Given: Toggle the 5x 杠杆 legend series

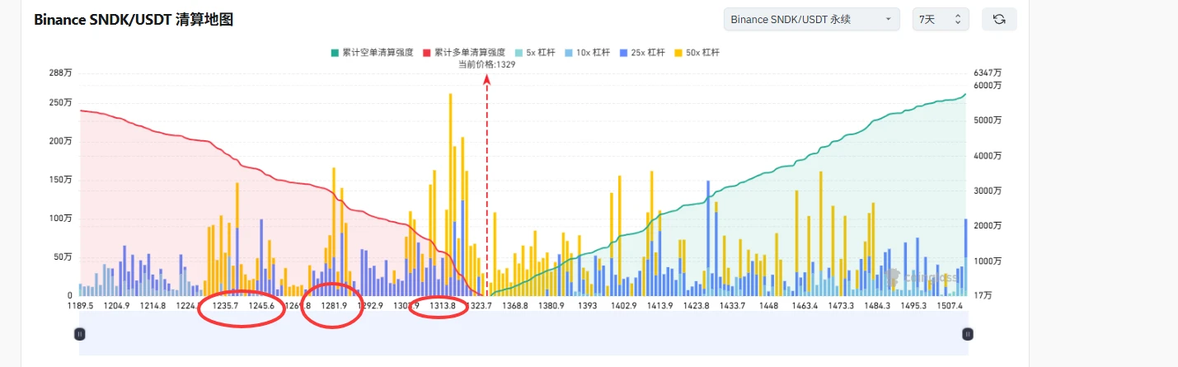Looking at the screenshot, I should point(534,53).
